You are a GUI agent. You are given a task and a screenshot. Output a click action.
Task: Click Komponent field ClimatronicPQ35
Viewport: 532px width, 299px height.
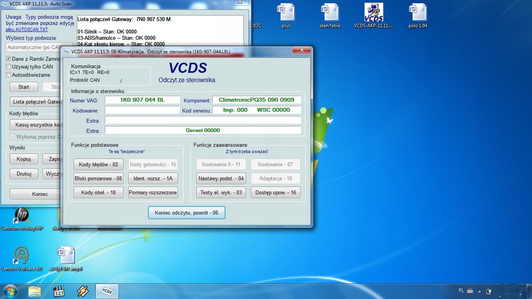pyautogui.click(x=257, y=100)
